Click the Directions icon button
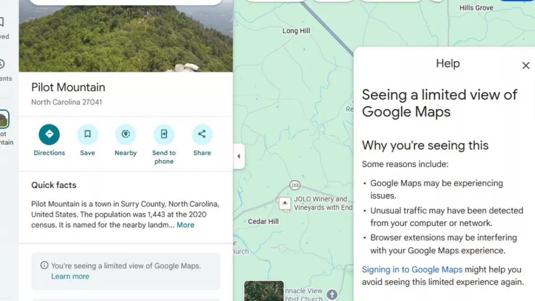535x301 pixels. (49, 134)
